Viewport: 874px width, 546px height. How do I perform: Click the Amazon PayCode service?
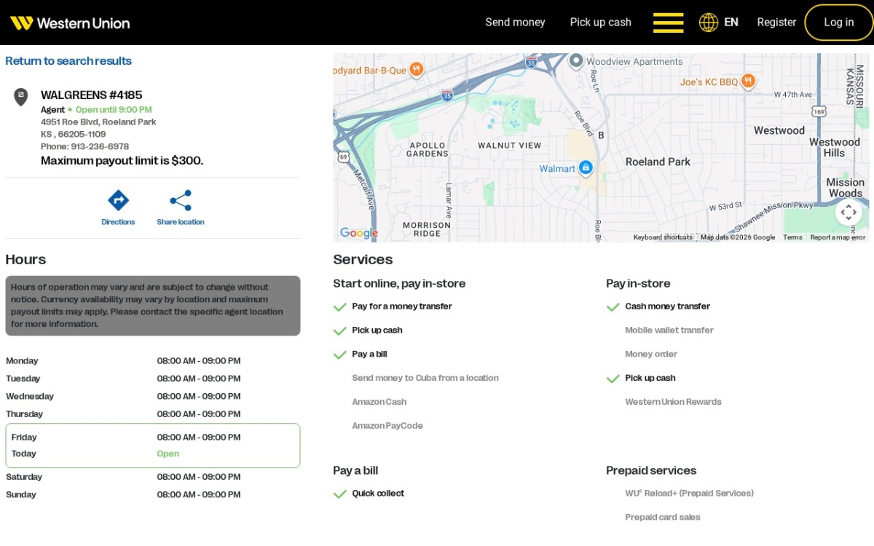pos(387,426)
